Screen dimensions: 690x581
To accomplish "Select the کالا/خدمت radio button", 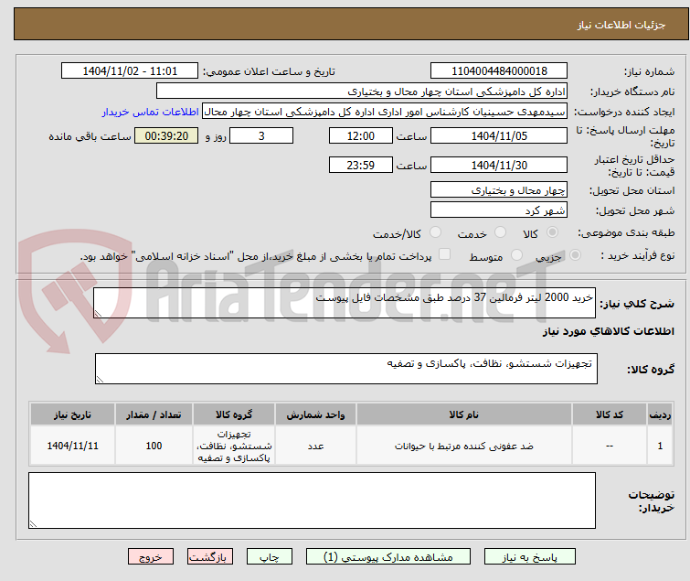I will point(436,232).
